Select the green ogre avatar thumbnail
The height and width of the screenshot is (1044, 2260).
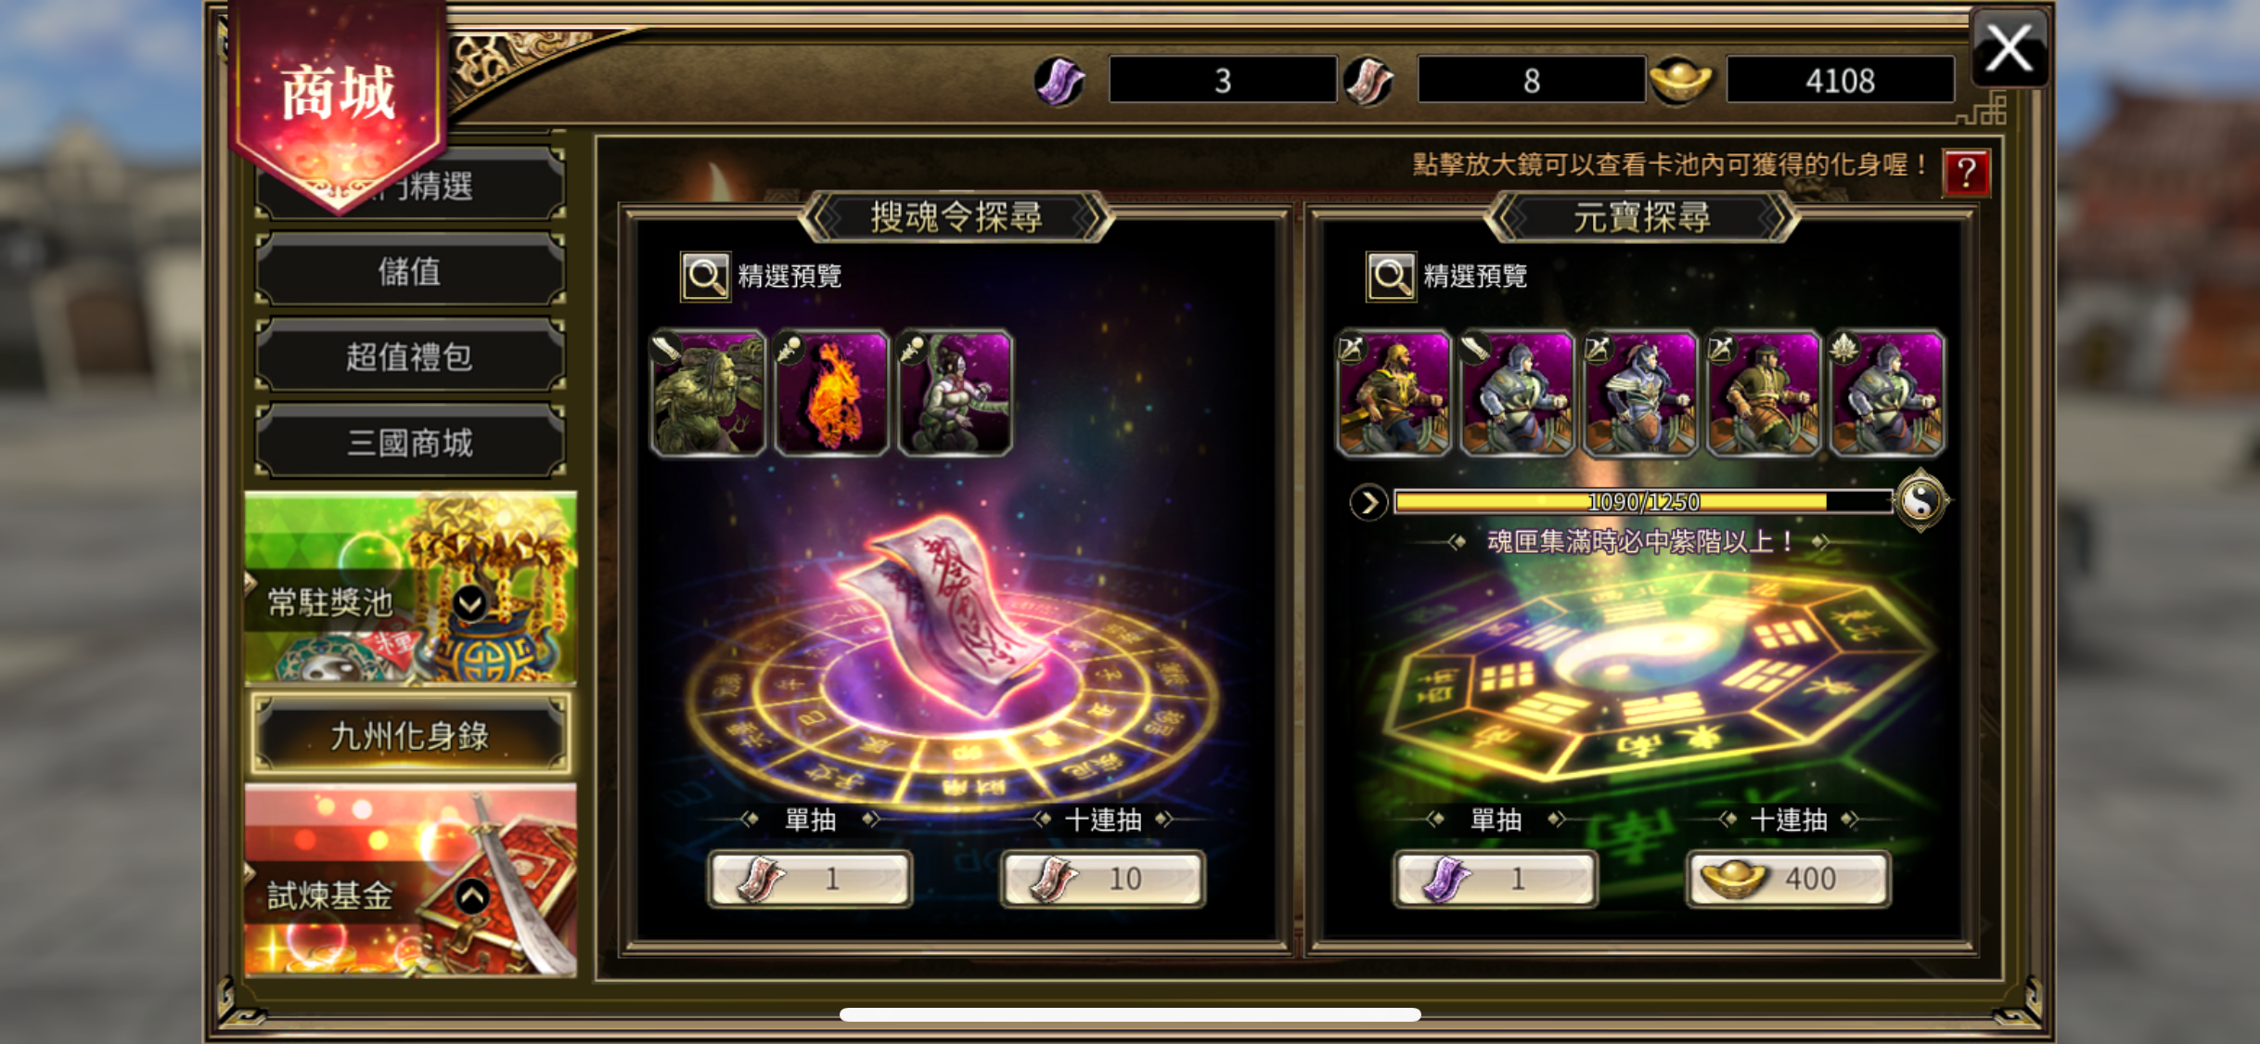coord(708,393)
